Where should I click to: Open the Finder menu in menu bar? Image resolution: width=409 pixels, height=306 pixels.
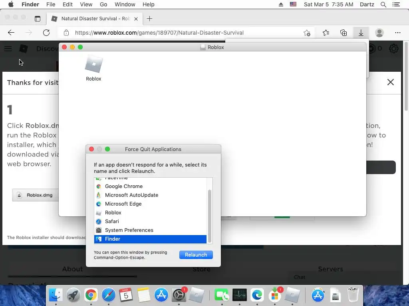(x=30, y=4)
